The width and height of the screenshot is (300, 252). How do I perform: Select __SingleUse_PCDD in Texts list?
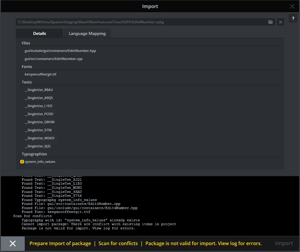coord(39,114)
